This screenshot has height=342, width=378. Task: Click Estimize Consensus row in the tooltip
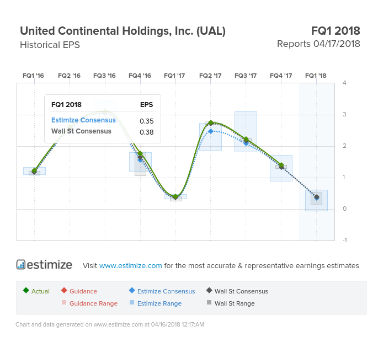103,120
